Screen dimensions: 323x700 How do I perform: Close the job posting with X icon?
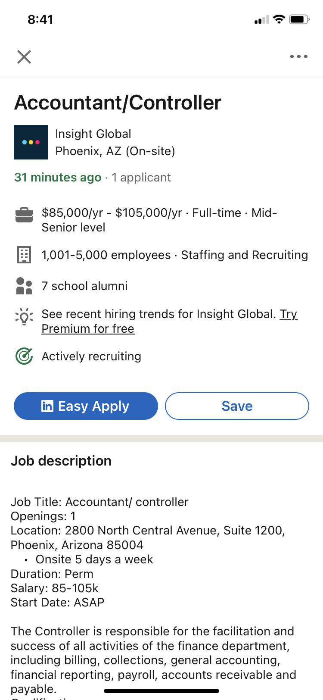pyautogui.click(x=24, y=56)
